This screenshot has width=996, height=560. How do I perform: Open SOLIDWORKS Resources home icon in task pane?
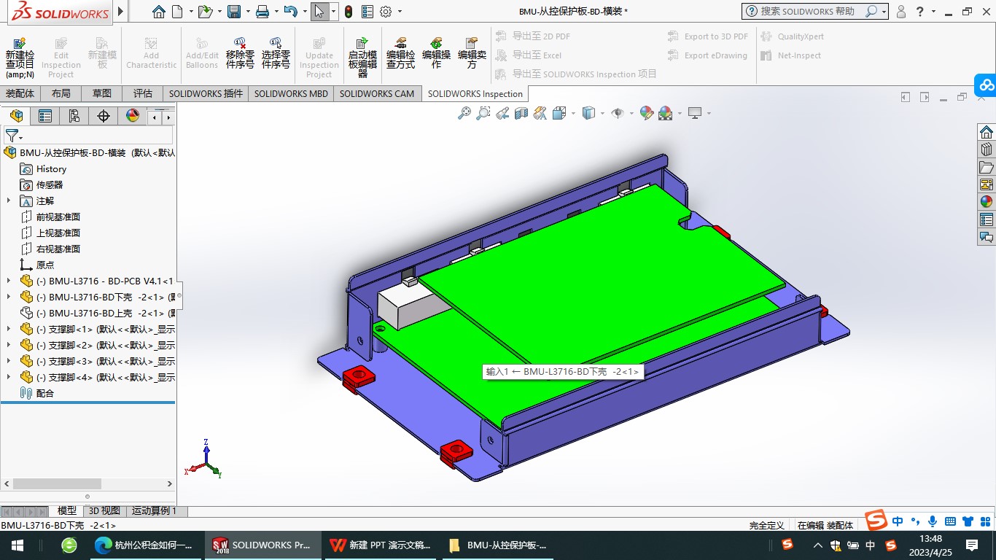tap(987, 132)
